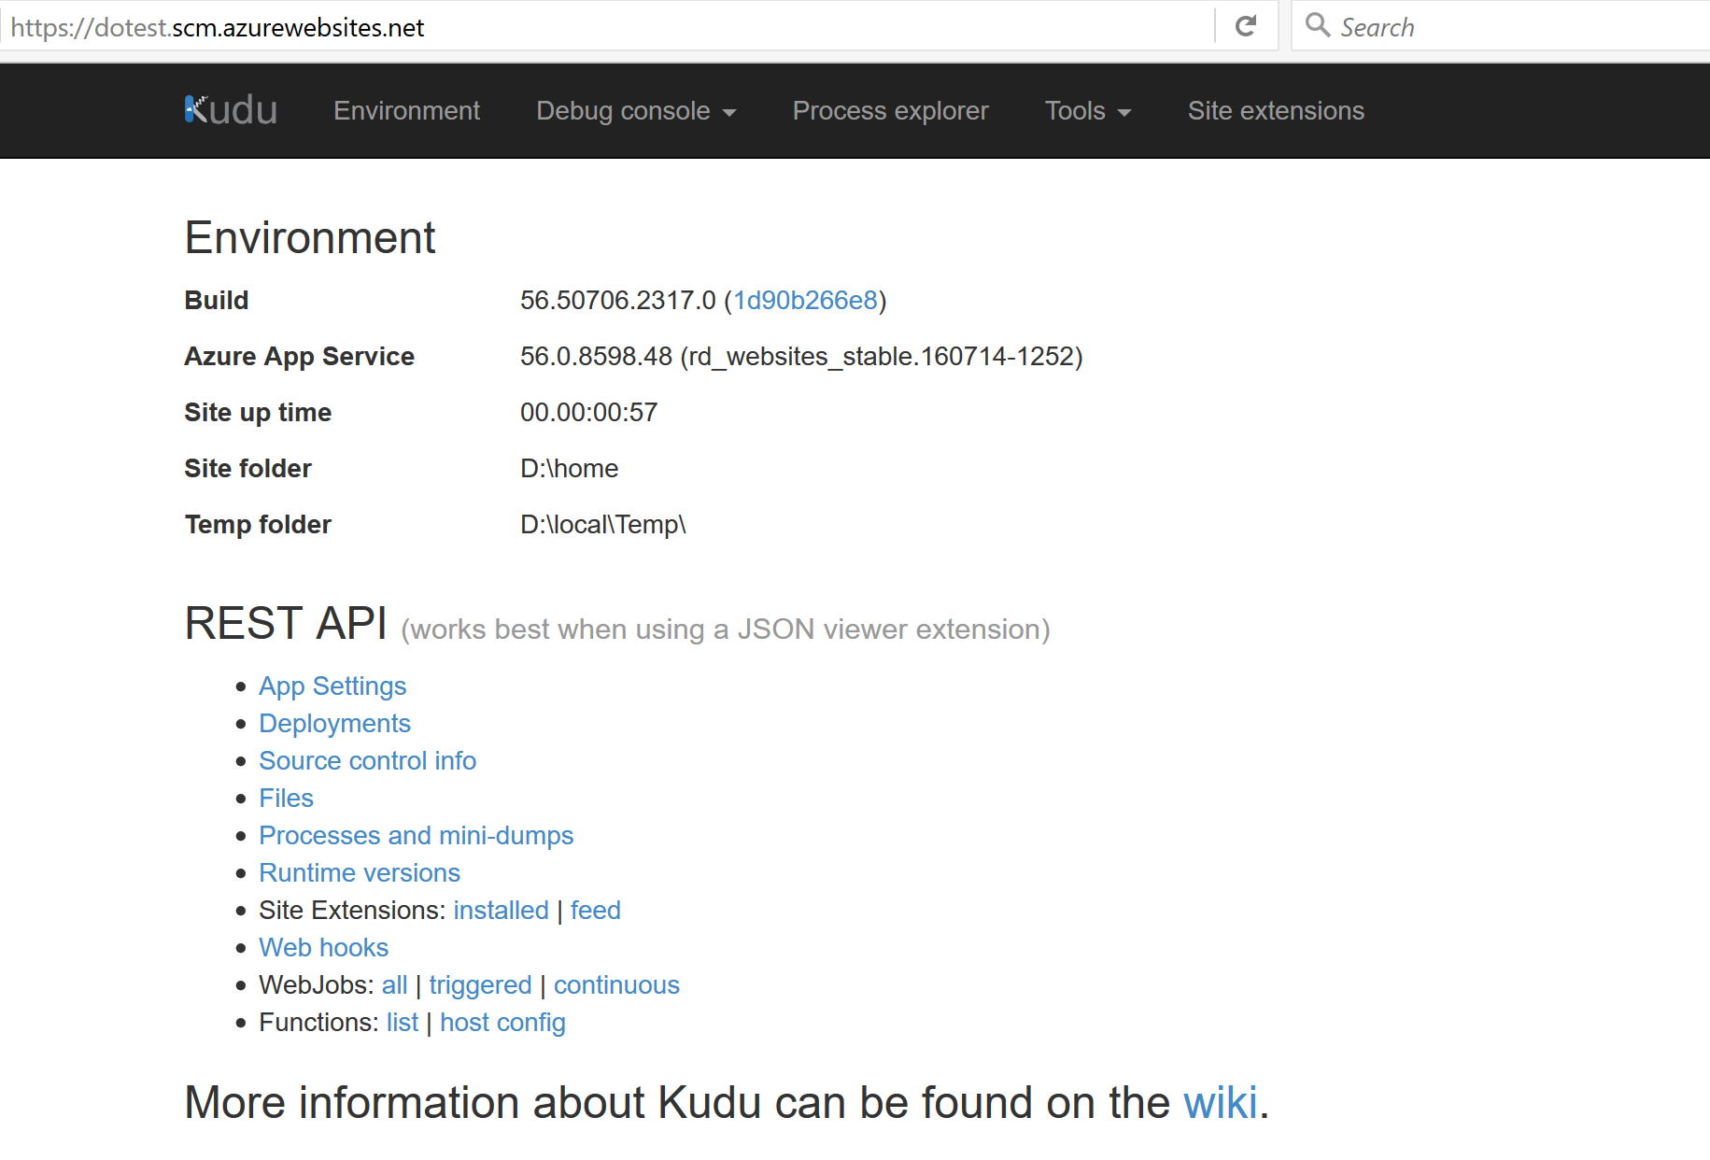Open the Deployments API link
The height and width of the screenshot is (1160, 1710).
(334, 723)
